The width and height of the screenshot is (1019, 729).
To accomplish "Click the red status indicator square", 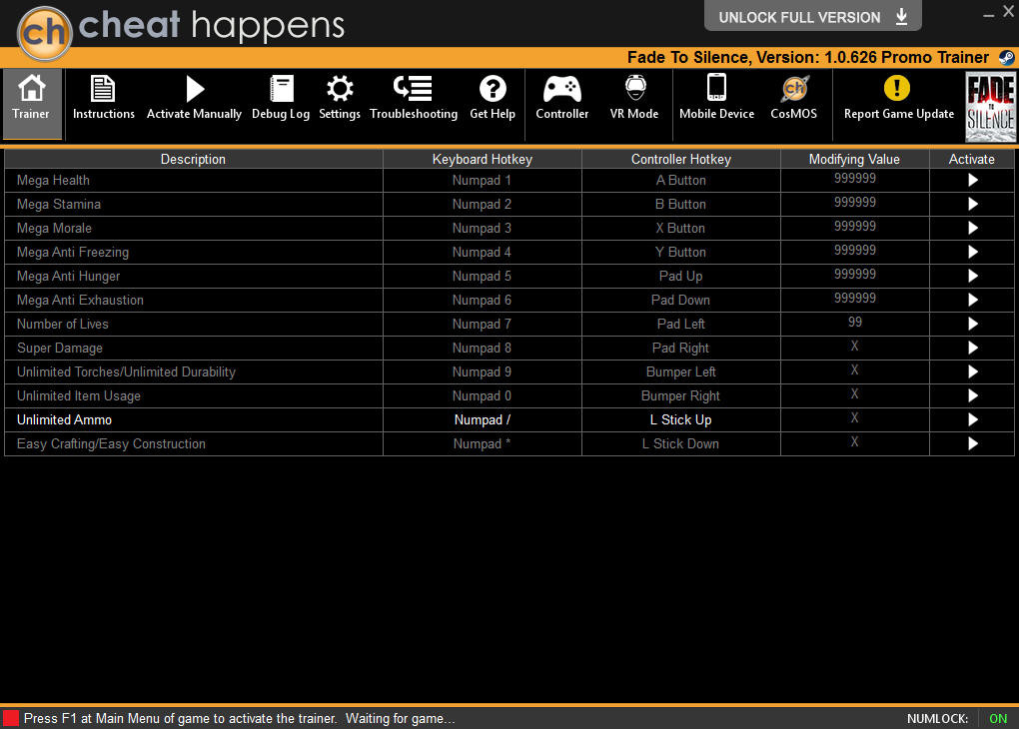I will click(x=10, y=718).
